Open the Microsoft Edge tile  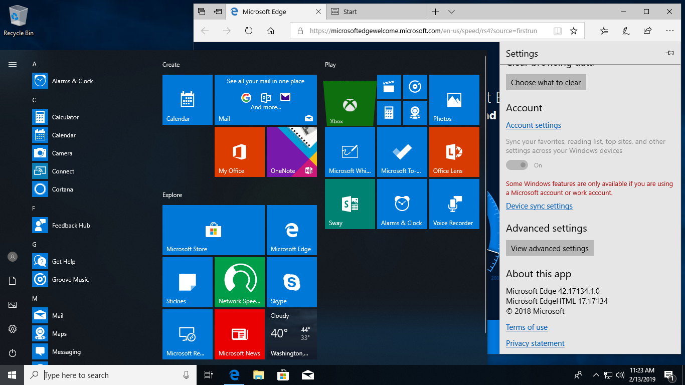(292, 230)
